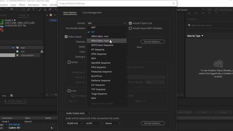Click the Composition label color swatch

17,55
